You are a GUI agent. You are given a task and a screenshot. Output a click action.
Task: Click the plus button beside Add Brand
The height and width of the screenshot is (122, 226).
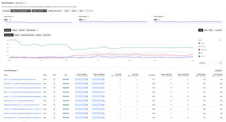coord(221,63)
